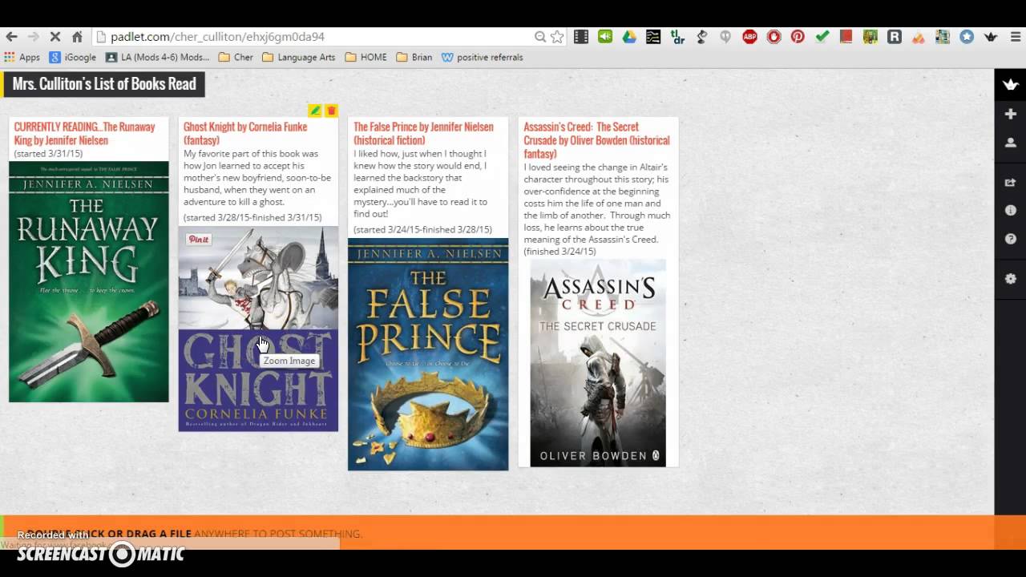Edit the Ghost Knight post with pencil icon
The image size is (1026, 577).
point(315,111)
